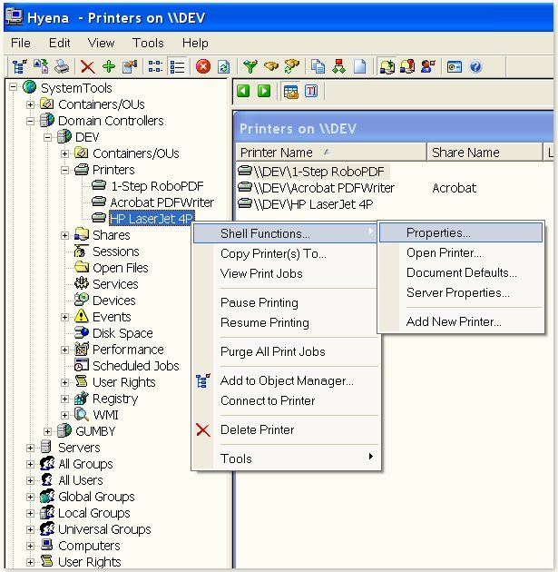558x572 pixels.
Task: Click the red stop icon in toolbar
Action: point(203,66)
